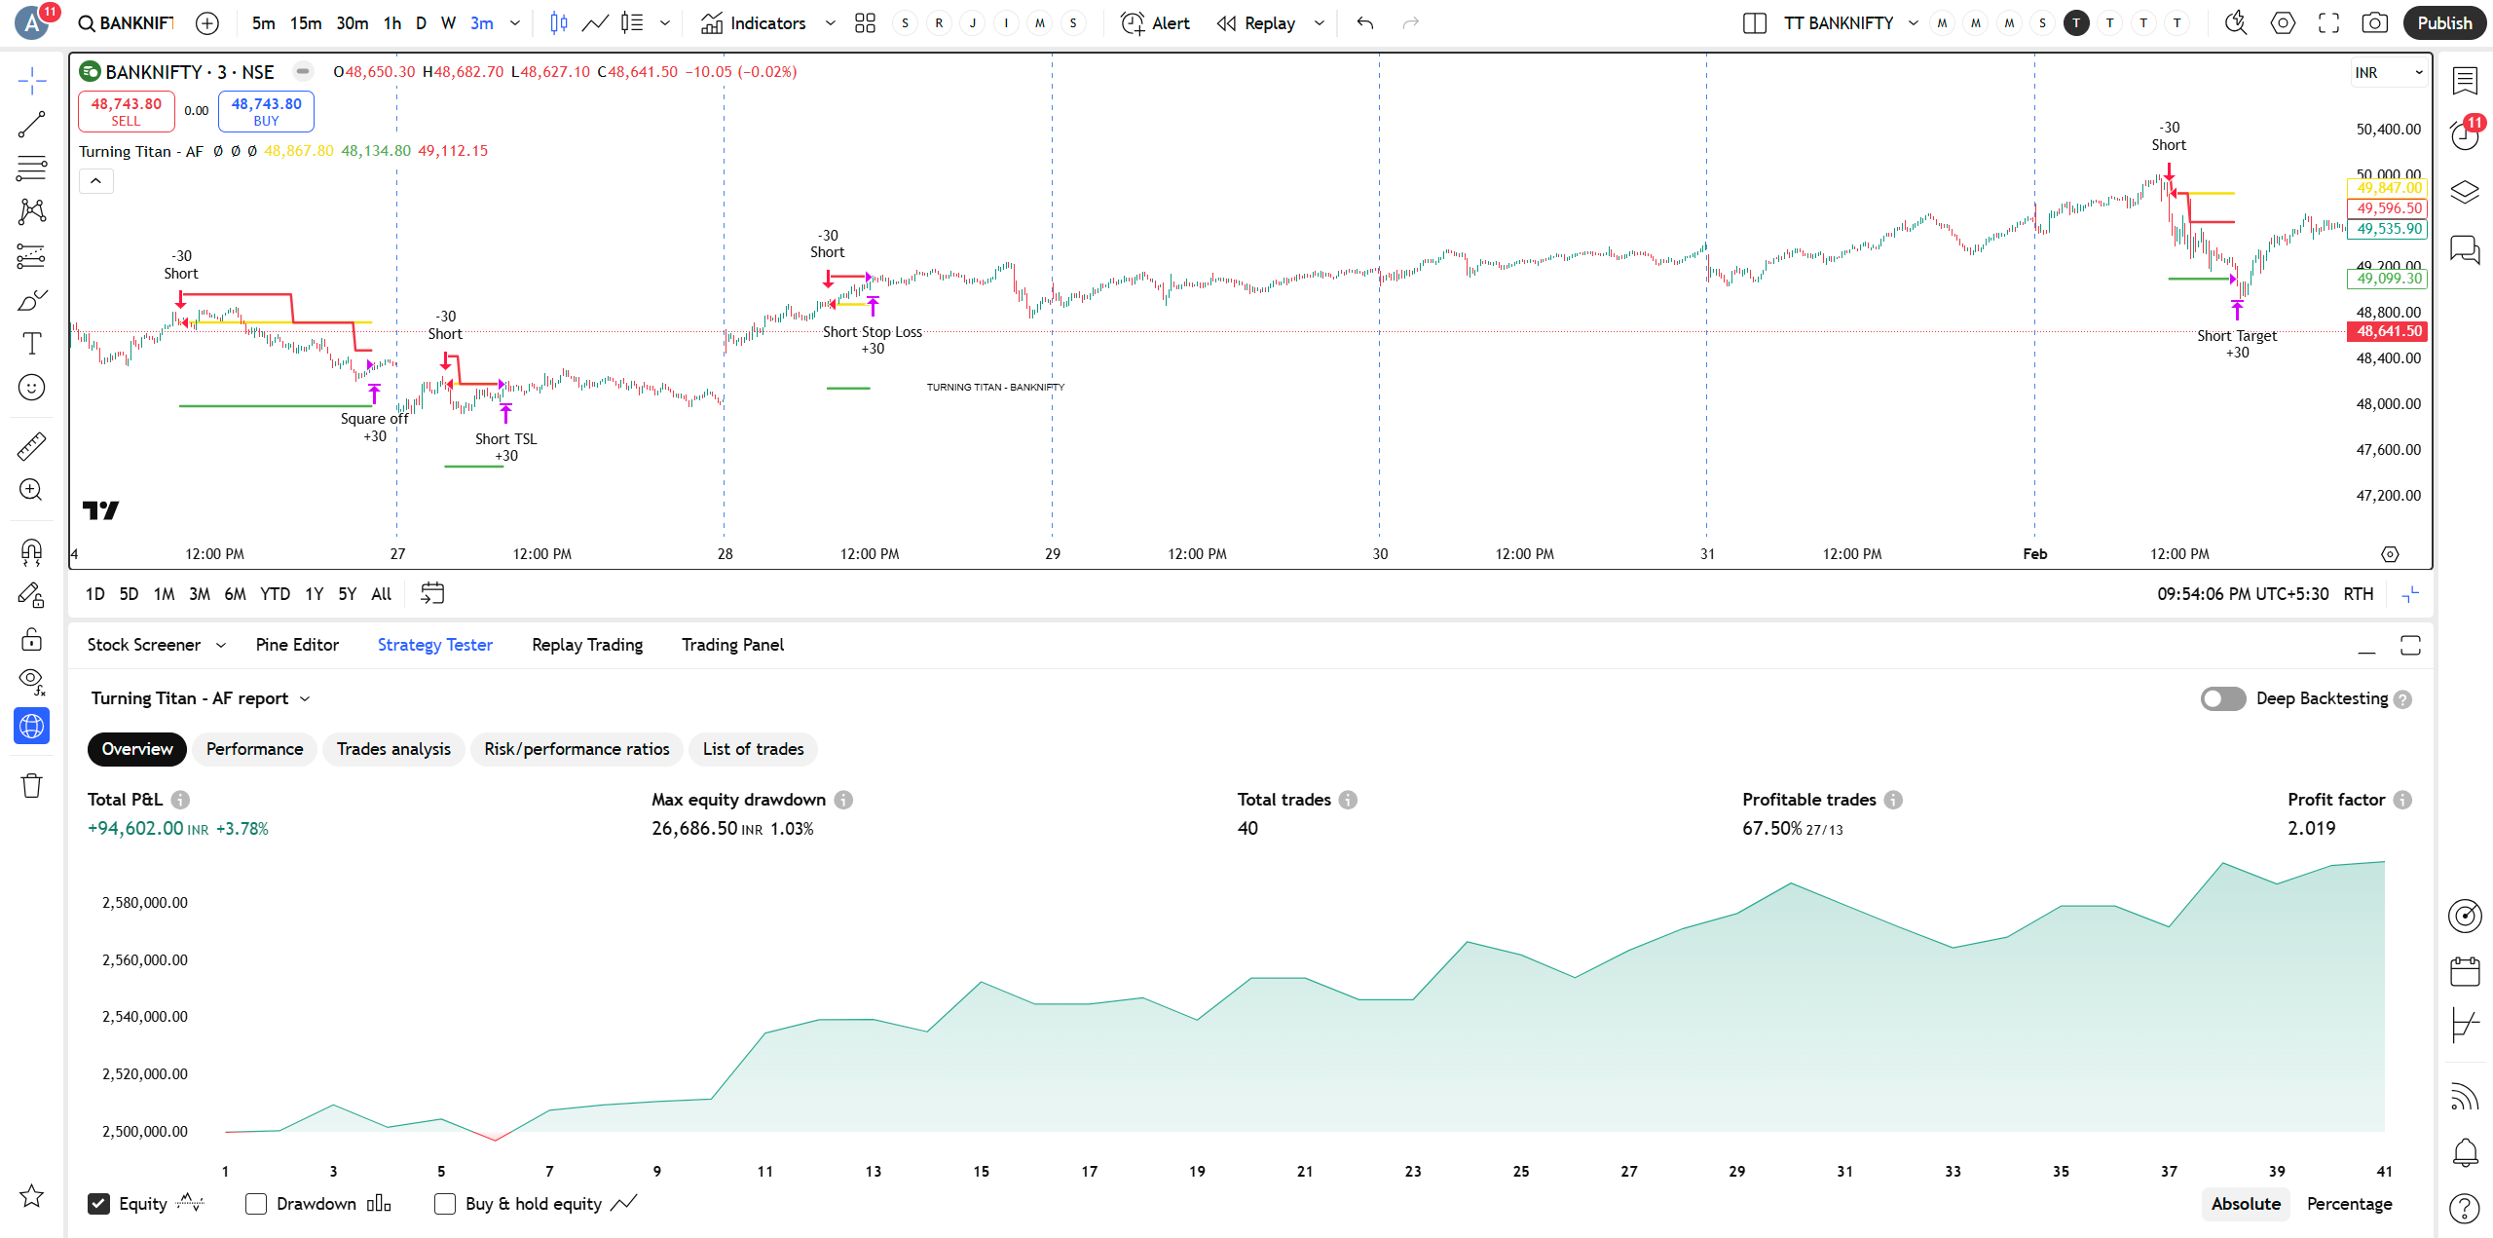Viewport: 2493px width, 1238px height.
Task: Open the quick search lightbulb icon
Action: [x=2236, y=23]
